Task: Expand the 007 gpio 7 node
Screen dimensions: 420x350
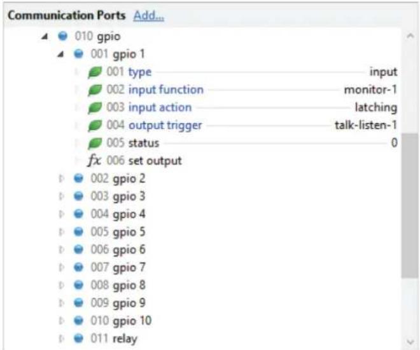Action: [x=61, y=267]
